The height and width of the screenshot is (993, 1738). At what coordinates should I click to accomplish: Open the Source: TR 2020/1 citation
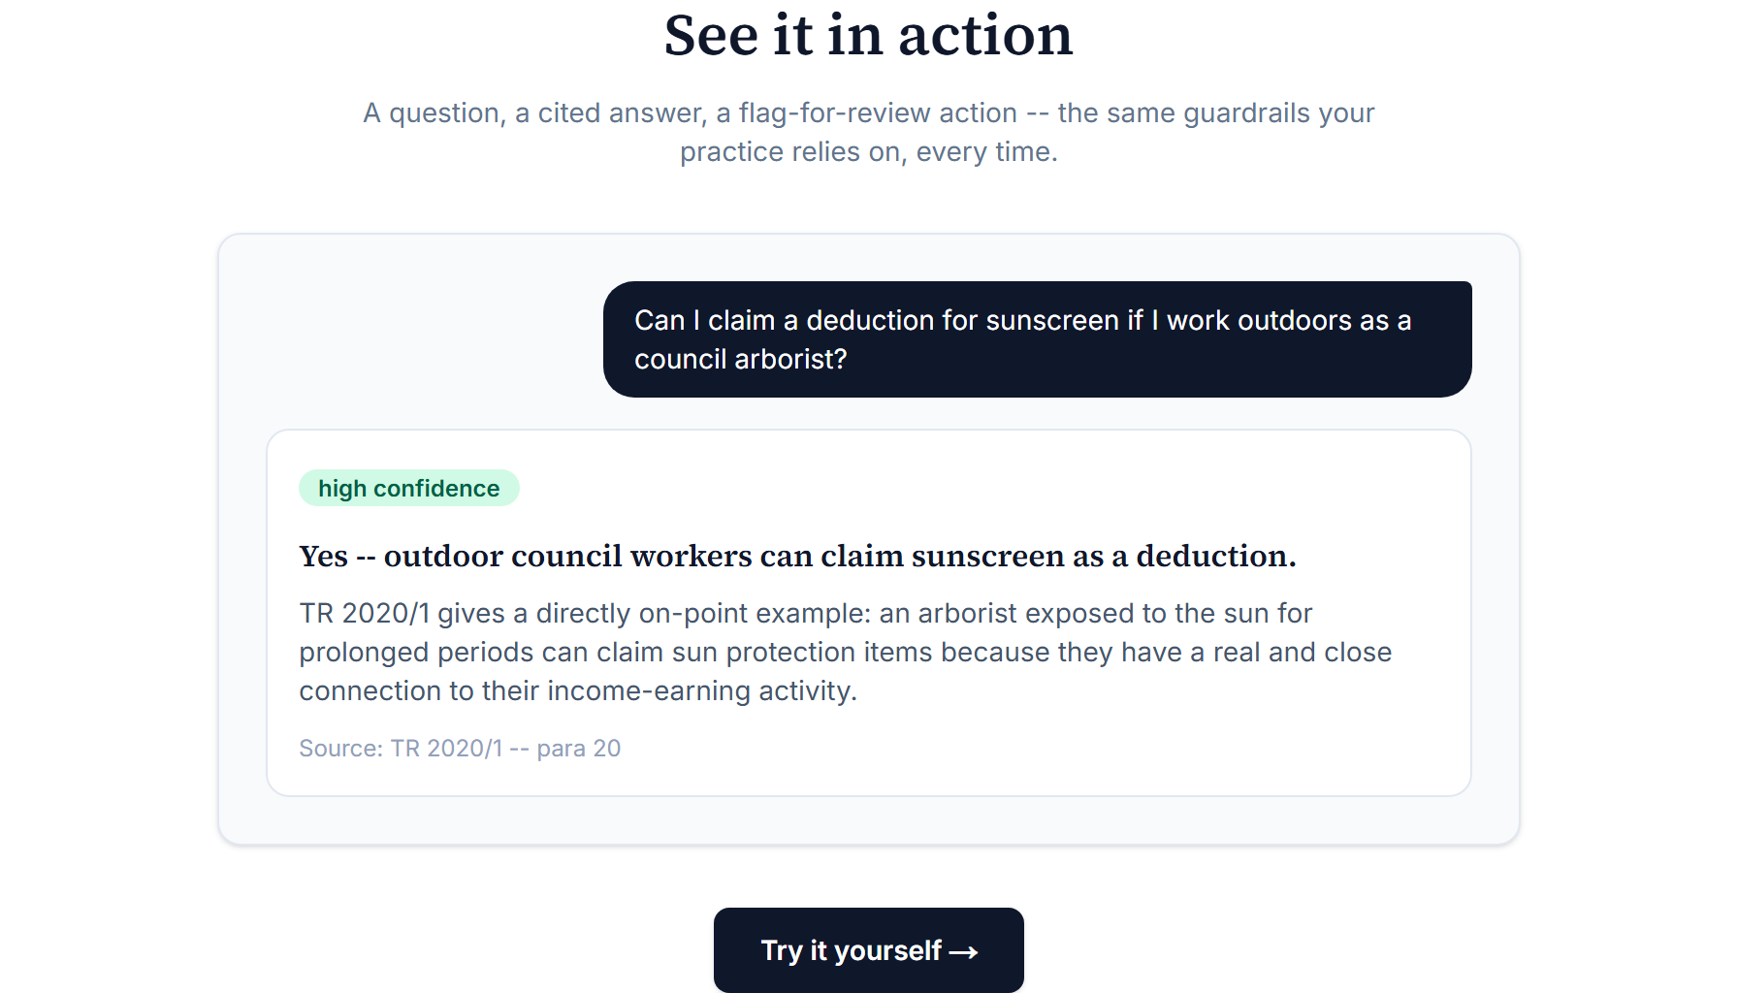click(x=460, y=748)
